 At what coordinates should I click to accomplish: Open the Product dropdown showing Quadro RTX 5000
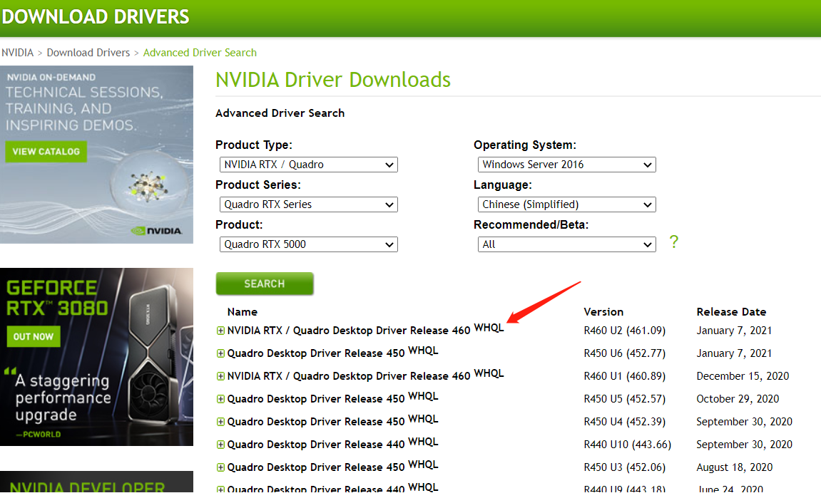point(308,244)
